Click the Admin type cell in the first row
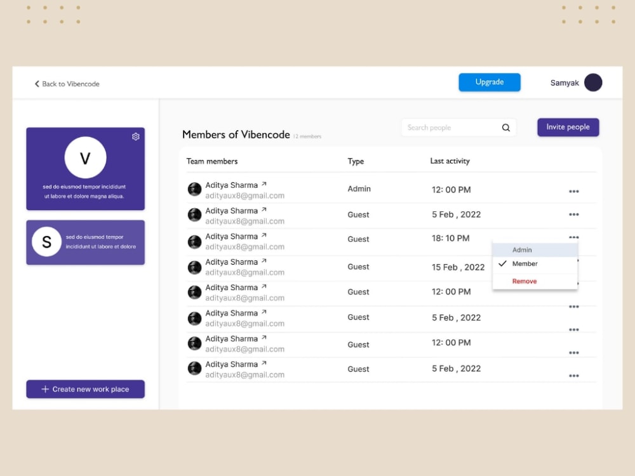 click(359, 189)
